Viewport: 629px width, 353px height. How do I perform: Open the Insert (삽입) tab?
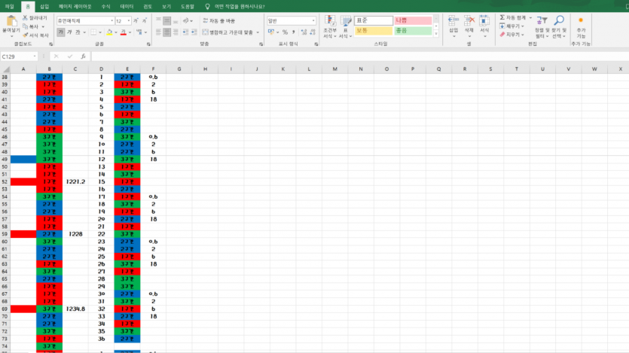(x=44, y=7)
